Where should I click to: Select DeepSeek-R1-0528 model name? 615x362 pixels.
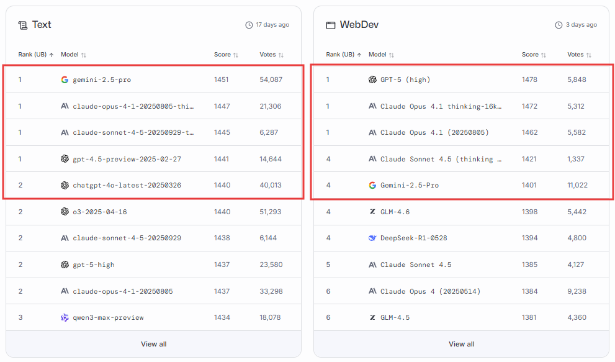(414, 238)
